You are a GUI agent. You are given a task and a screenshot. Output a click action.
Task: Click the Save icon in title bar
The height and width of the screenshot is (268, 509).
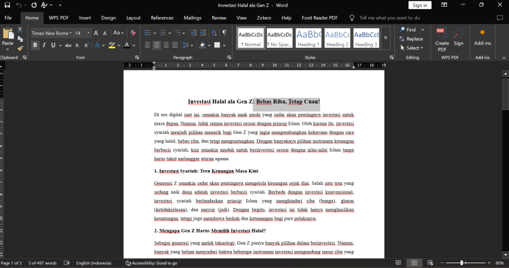[7, 5]
